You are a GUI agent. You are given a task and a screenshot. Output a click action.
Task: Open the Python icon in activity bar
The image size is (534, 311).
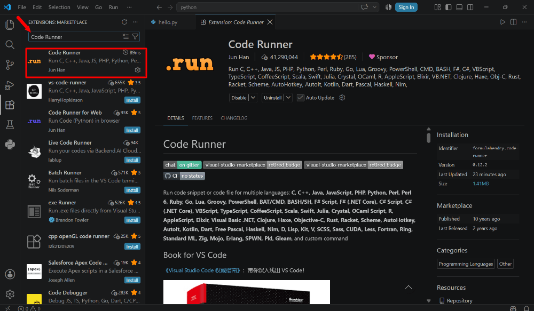pyautogui.click(x=10, y=145)
